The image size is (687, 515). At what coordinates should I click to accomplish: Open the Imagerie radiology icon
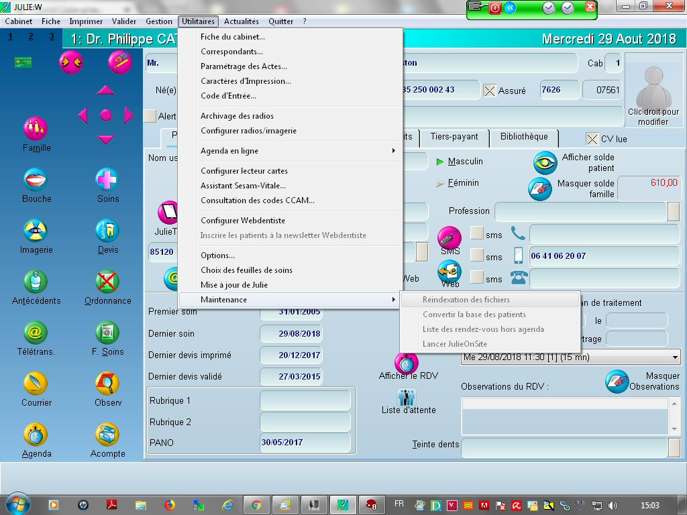(36, 231)
